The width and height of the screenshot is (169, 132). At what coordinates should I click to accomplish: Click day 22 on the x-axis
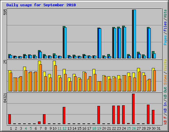pos(114,128)
